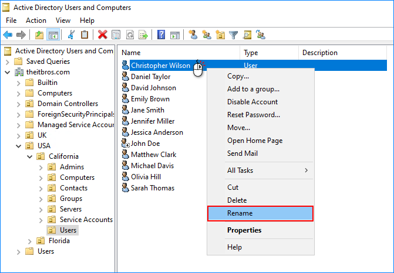Screen dimensions: 394x273
Task: Create a new organizational unit icon
Action: 220,35
